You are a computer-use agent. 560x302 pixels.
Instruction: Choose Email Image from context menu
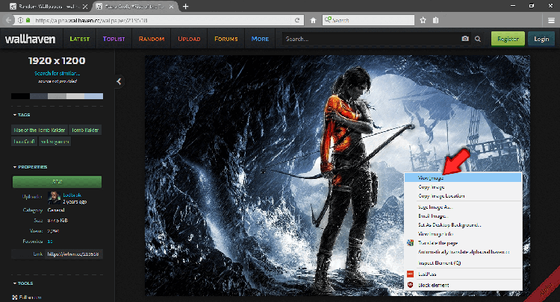click(x=463, y=216)
